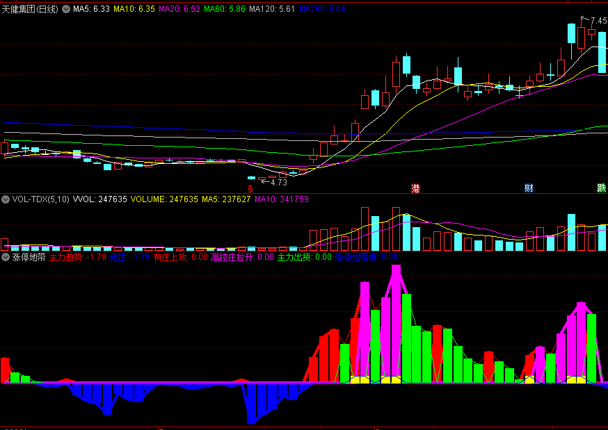Select the MA10: 6.35 label
Viewport: 608px width, 430px height.
click(134, 9)
